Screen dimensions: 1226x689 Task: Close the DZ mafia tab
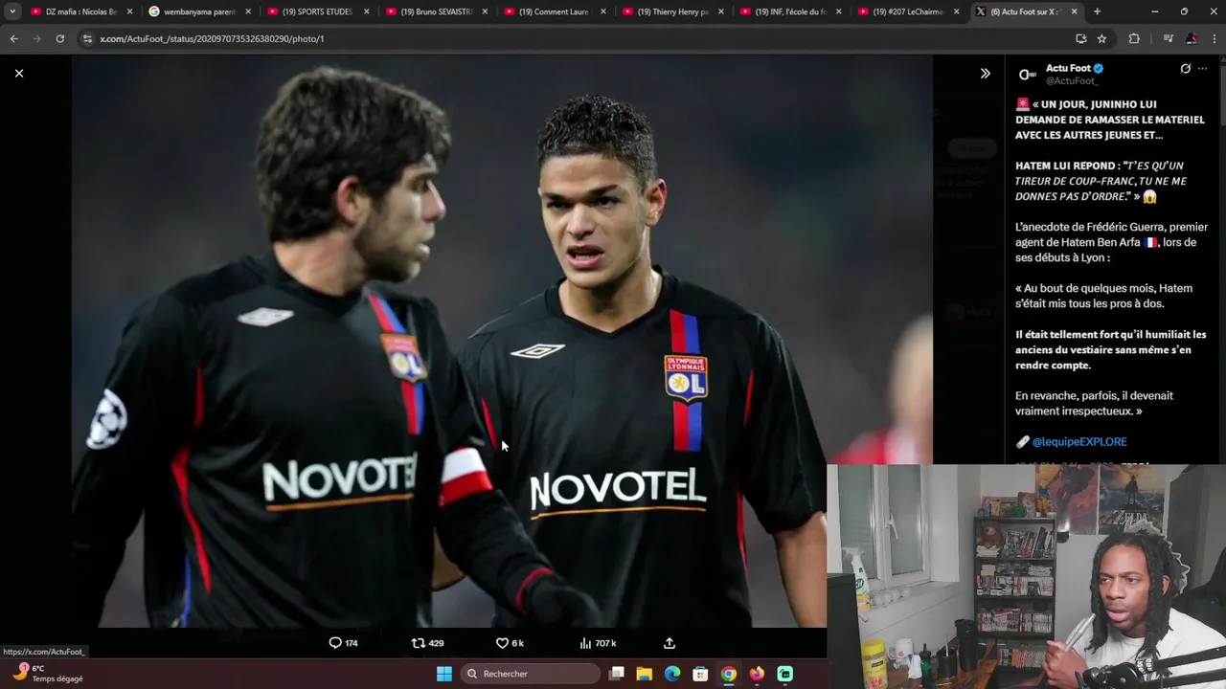(129, 11)
